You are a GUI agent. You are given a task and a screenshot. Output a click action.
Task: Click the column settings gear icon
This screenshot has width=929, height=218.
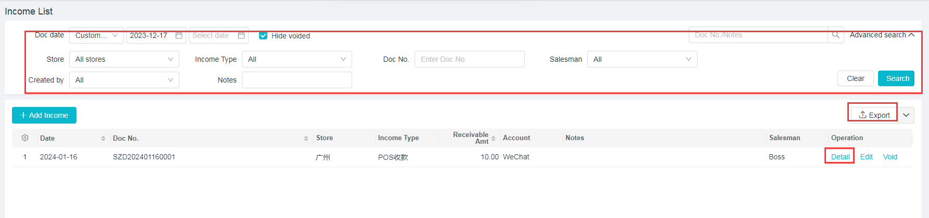point(25,138)
